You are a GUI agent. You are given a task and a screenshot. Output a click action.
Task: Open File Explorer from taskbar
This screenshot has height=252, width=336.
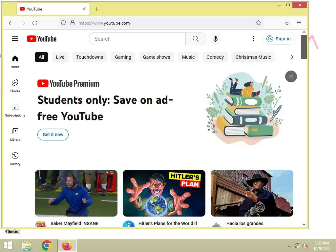[27, 245]
